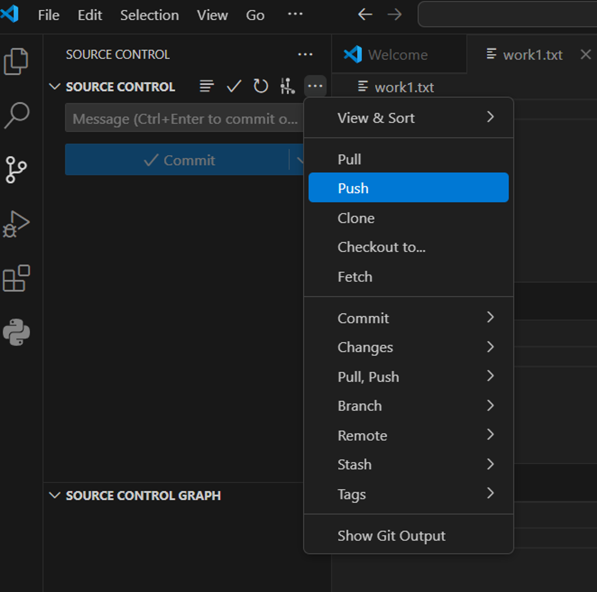597x592 pixels.
Task: Open the Explorer view in activity bar
Action: 16,61
